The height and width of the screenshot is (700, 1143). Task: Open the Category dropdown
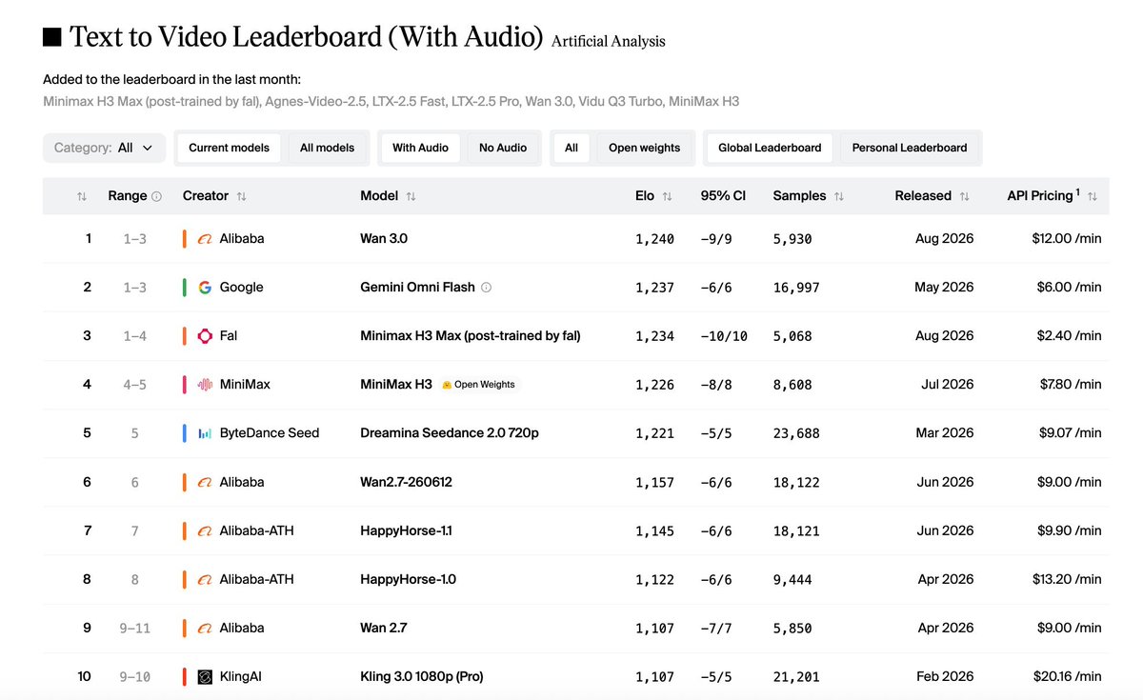(105, 148)
